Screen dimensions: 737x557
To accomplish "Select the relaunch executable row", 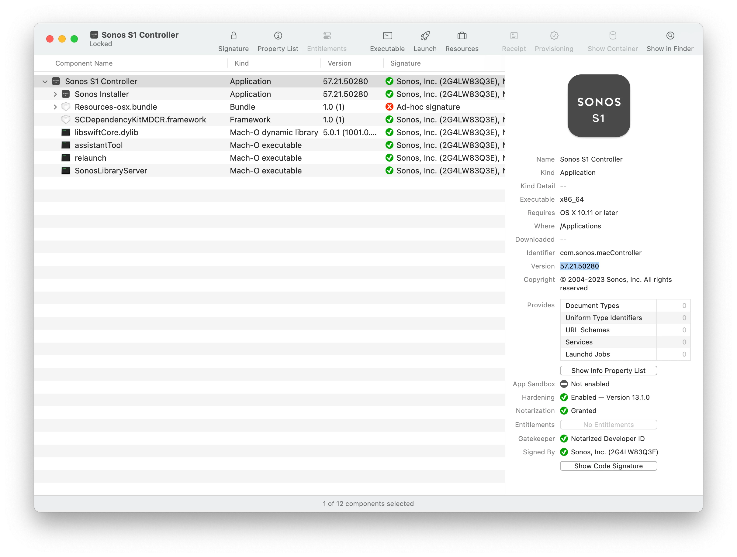I will tap(269, 158).
